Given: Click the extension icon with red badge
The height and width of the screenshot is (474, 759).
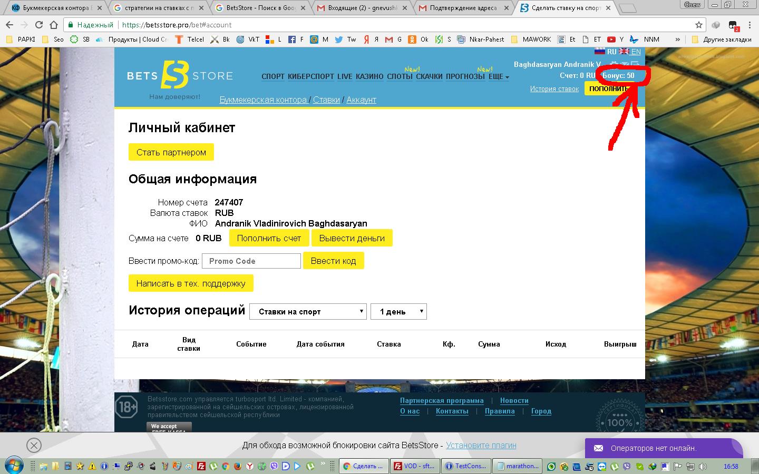Looking at the screenshot, I should tap(733, 25).
